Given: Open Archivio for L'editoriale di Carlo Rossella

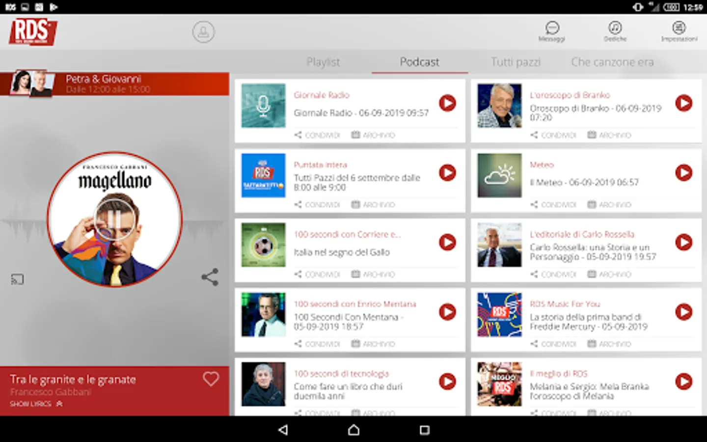Looking at the screenshot, I should click(609, 275).
